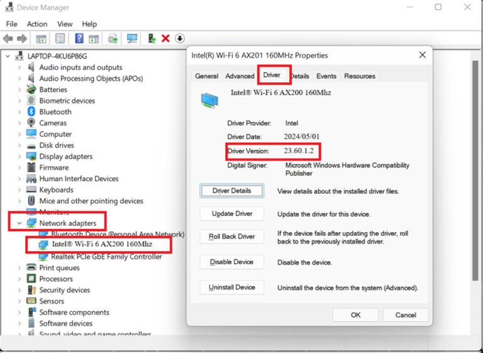Screen dimensions: 483x353
Task: Click the Display adapters icon
Action: pyautogui.click(x=31, y=156)
